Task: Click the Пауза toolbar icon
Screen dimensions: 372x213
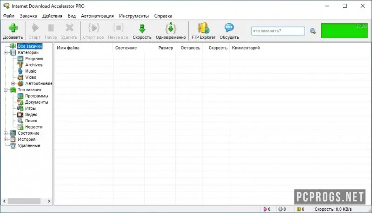Action: 51,28
